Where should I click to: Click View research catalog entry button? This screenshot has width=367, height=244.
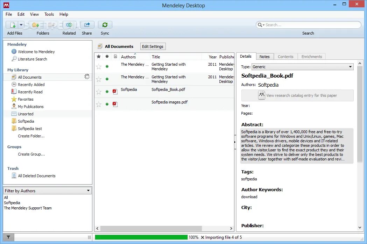(297, 95)
